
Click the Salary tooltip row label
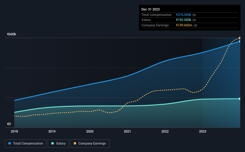(146, 20)
